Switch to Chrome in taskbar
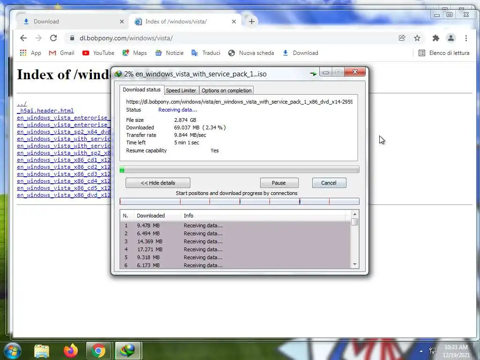This screenshot has width=480, height=360. coord(98,351)
